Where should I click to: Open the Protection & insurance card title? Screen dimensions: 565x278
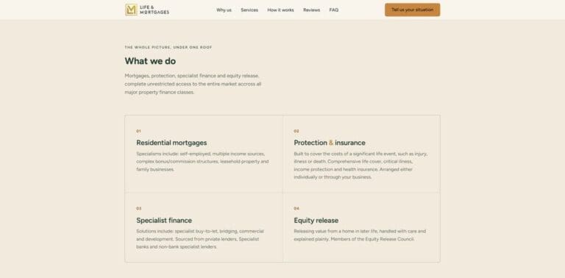tap(330, 143)
